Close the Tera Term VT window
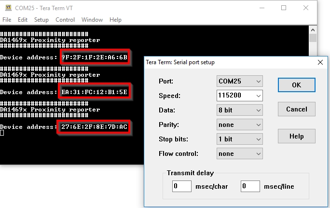This screenshot has width=330, height=208. [x=306, y=8]
